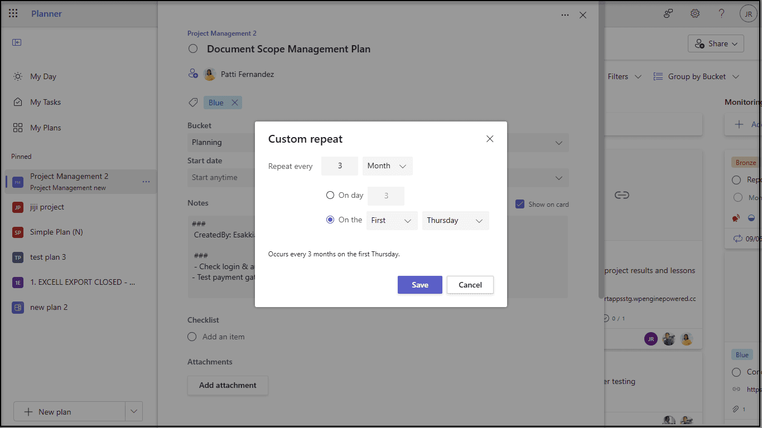762x428 pixels.
Task: Click the Project Management 2 breadcrumb link
Action: point(222,33)
